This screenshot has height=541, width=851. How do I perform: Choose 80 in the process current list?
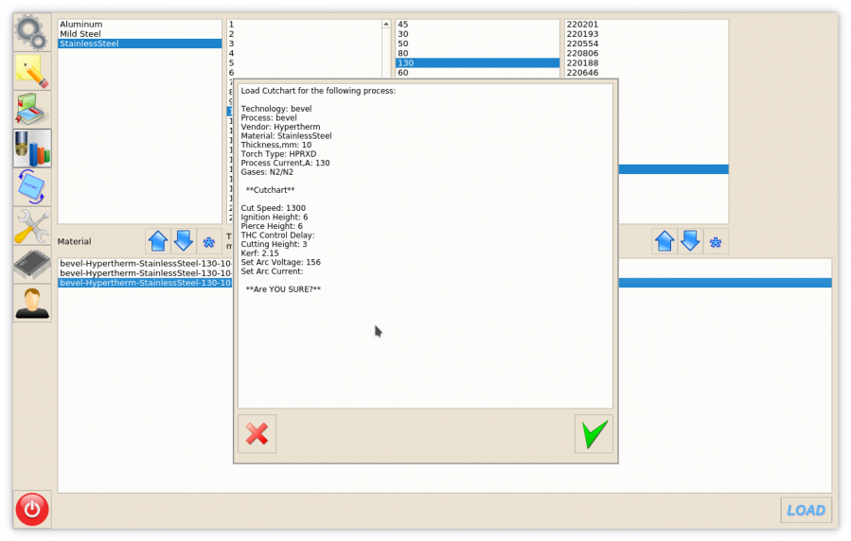[403, 53]
